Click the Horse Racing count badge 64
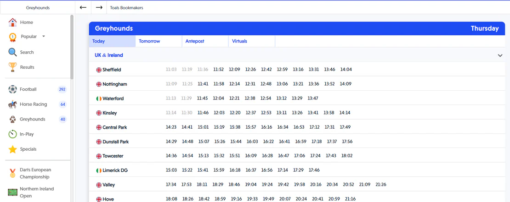Screen dimensions: 510x202 coord(63,104)
